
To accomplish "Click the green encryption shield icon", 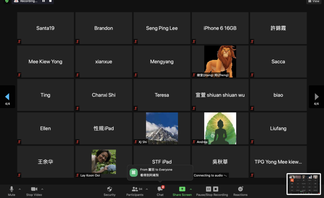I will point(7,1).
